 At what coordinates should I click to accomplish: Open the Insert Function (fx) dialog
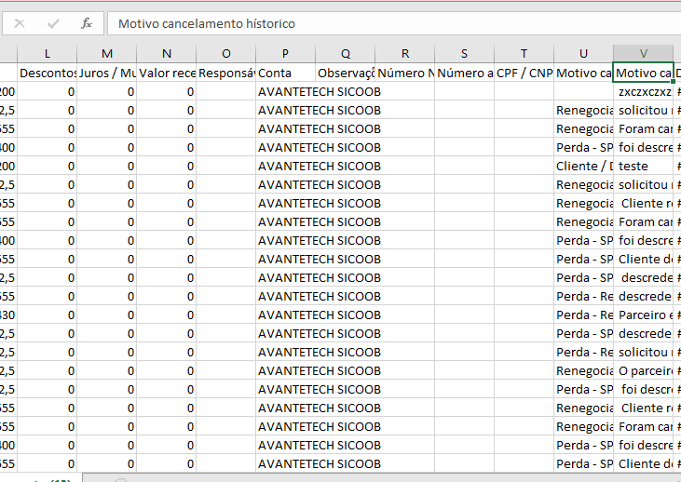pos(87,23)
